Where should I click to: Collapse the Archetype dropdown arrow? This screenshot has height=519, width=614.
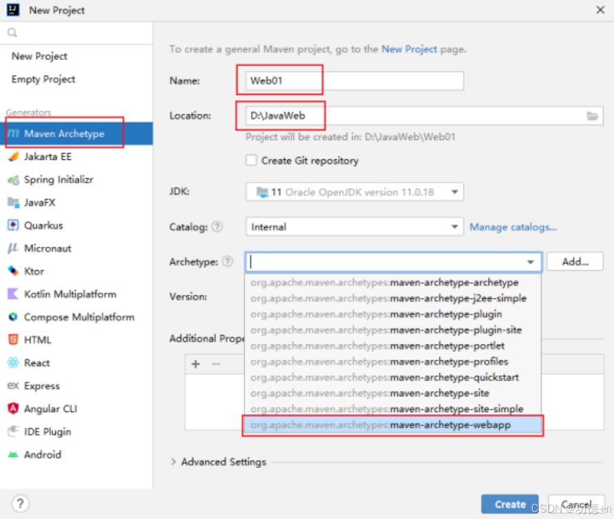pyautogui.click(x=531, y=262)
